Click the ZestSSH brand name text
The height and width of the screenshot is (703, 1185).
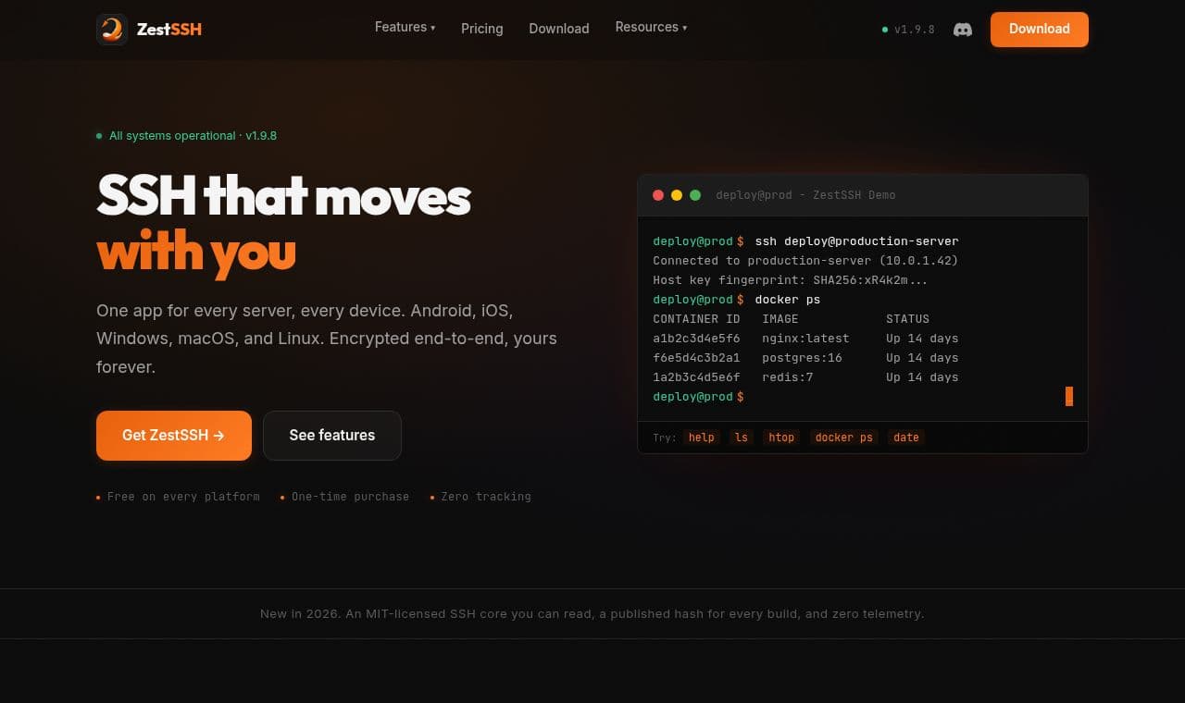coord(169,29)
